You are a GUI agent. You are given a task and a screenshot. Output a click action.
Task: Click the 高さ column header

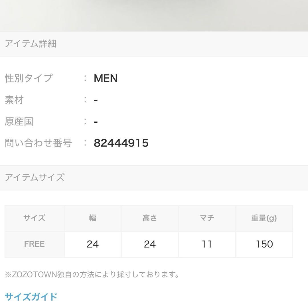click(150, 218)
